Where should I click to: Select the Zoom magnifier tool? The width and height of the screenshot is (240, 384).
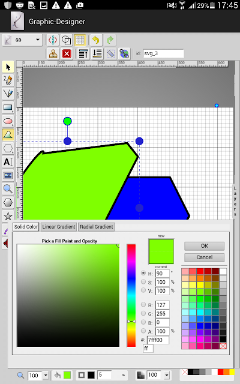pyautogui.click(x=8, y=189)
